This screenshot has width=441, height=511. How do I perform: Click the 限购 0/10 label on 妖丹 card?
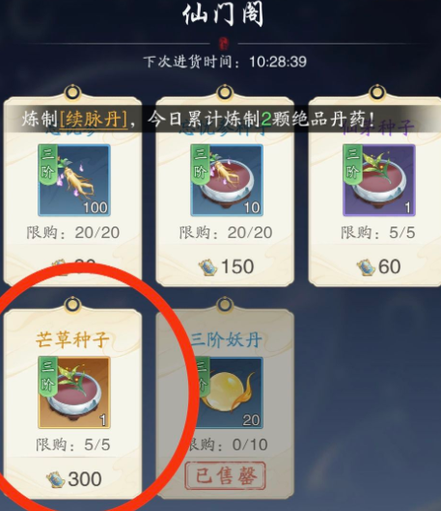pos(228,444)
